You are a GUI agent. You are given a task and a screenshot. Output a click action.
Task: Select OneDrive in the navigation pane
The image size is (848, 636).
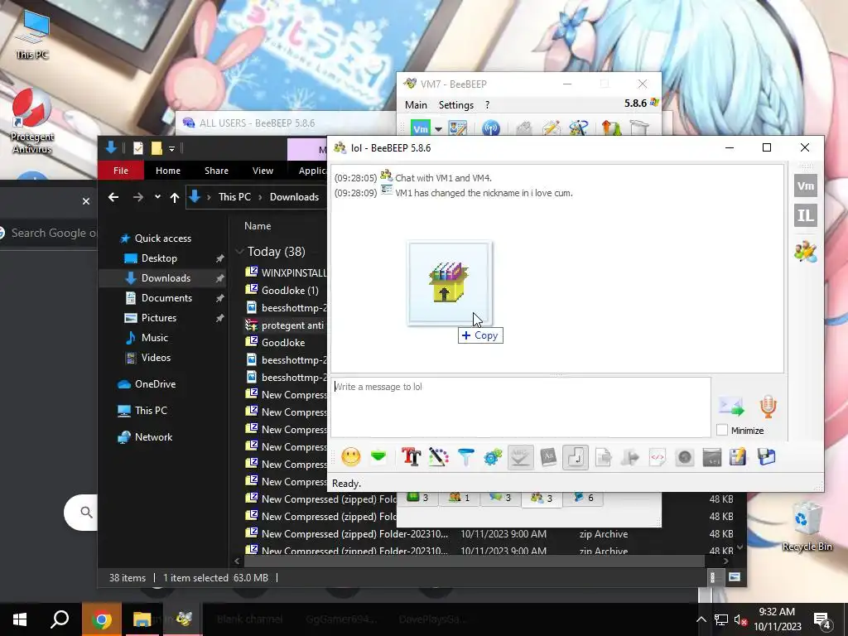[x=155, y=384]
